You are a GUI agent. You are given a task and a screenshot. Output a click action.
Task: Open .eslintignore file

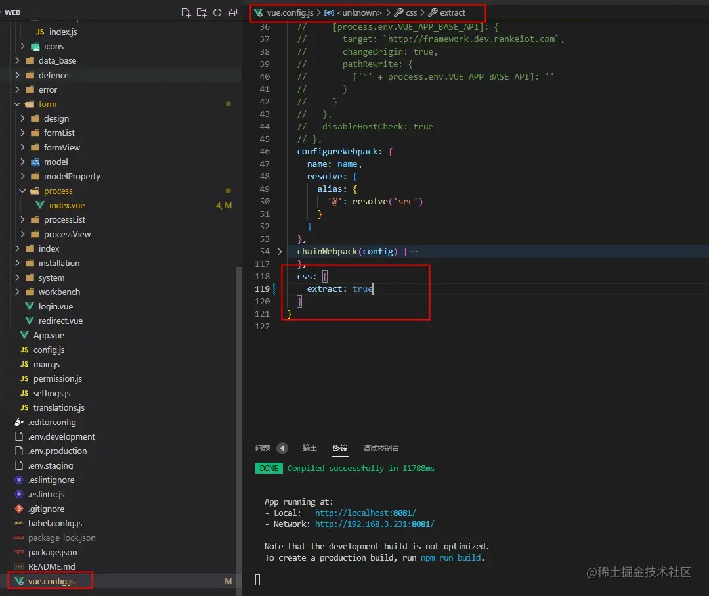tap(51, 480)
